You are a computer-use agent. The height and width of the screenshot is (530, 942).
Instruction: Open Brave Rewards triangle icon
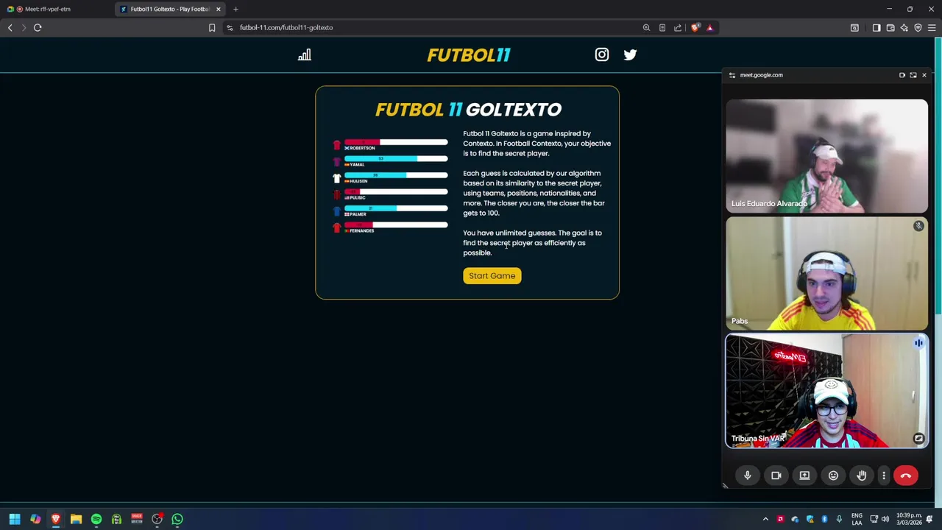(x=710, y=28)
